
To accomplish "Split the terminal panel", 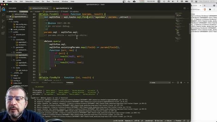I will (178, 83).
